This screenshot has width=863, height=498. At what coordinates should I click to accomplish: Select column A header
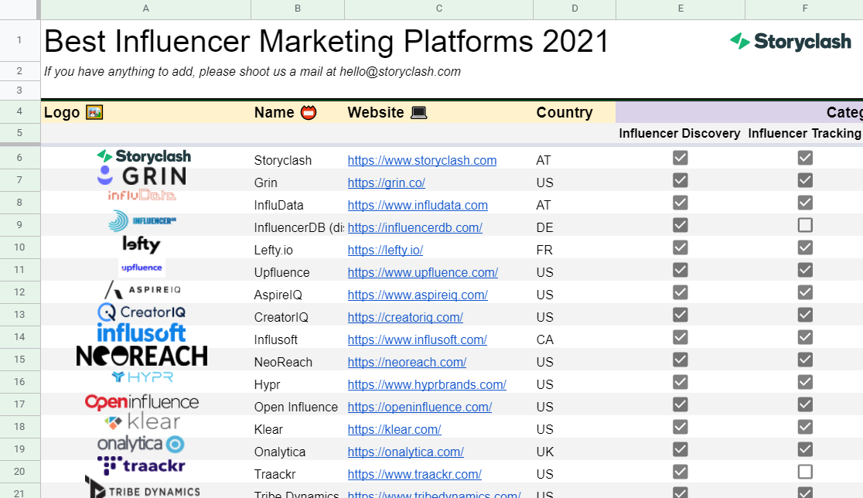point(146,9)
